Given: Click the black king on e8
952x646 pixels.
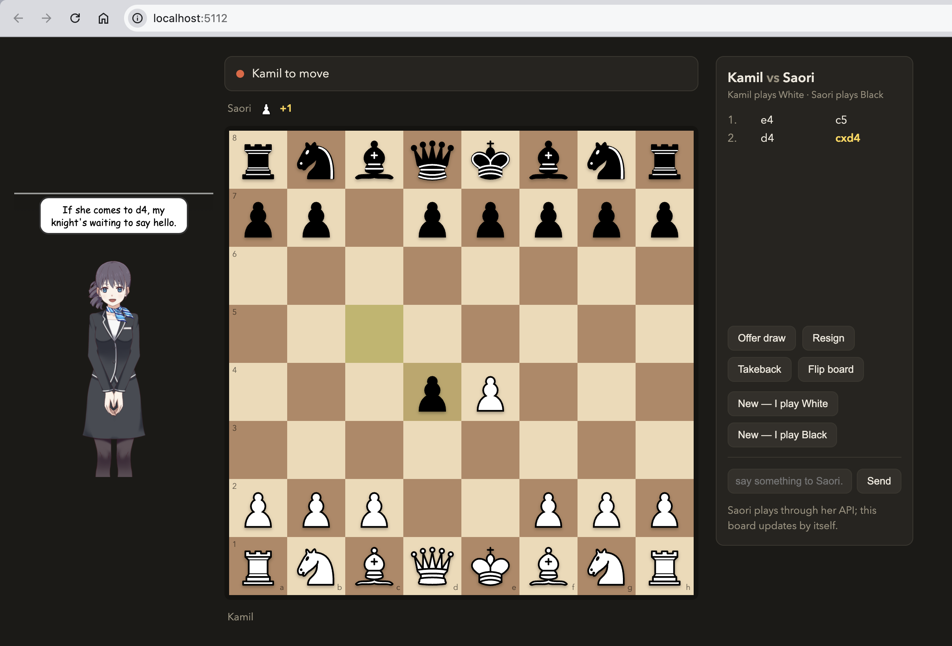Looking at the screenshot, I should click(x=490, y=160).
